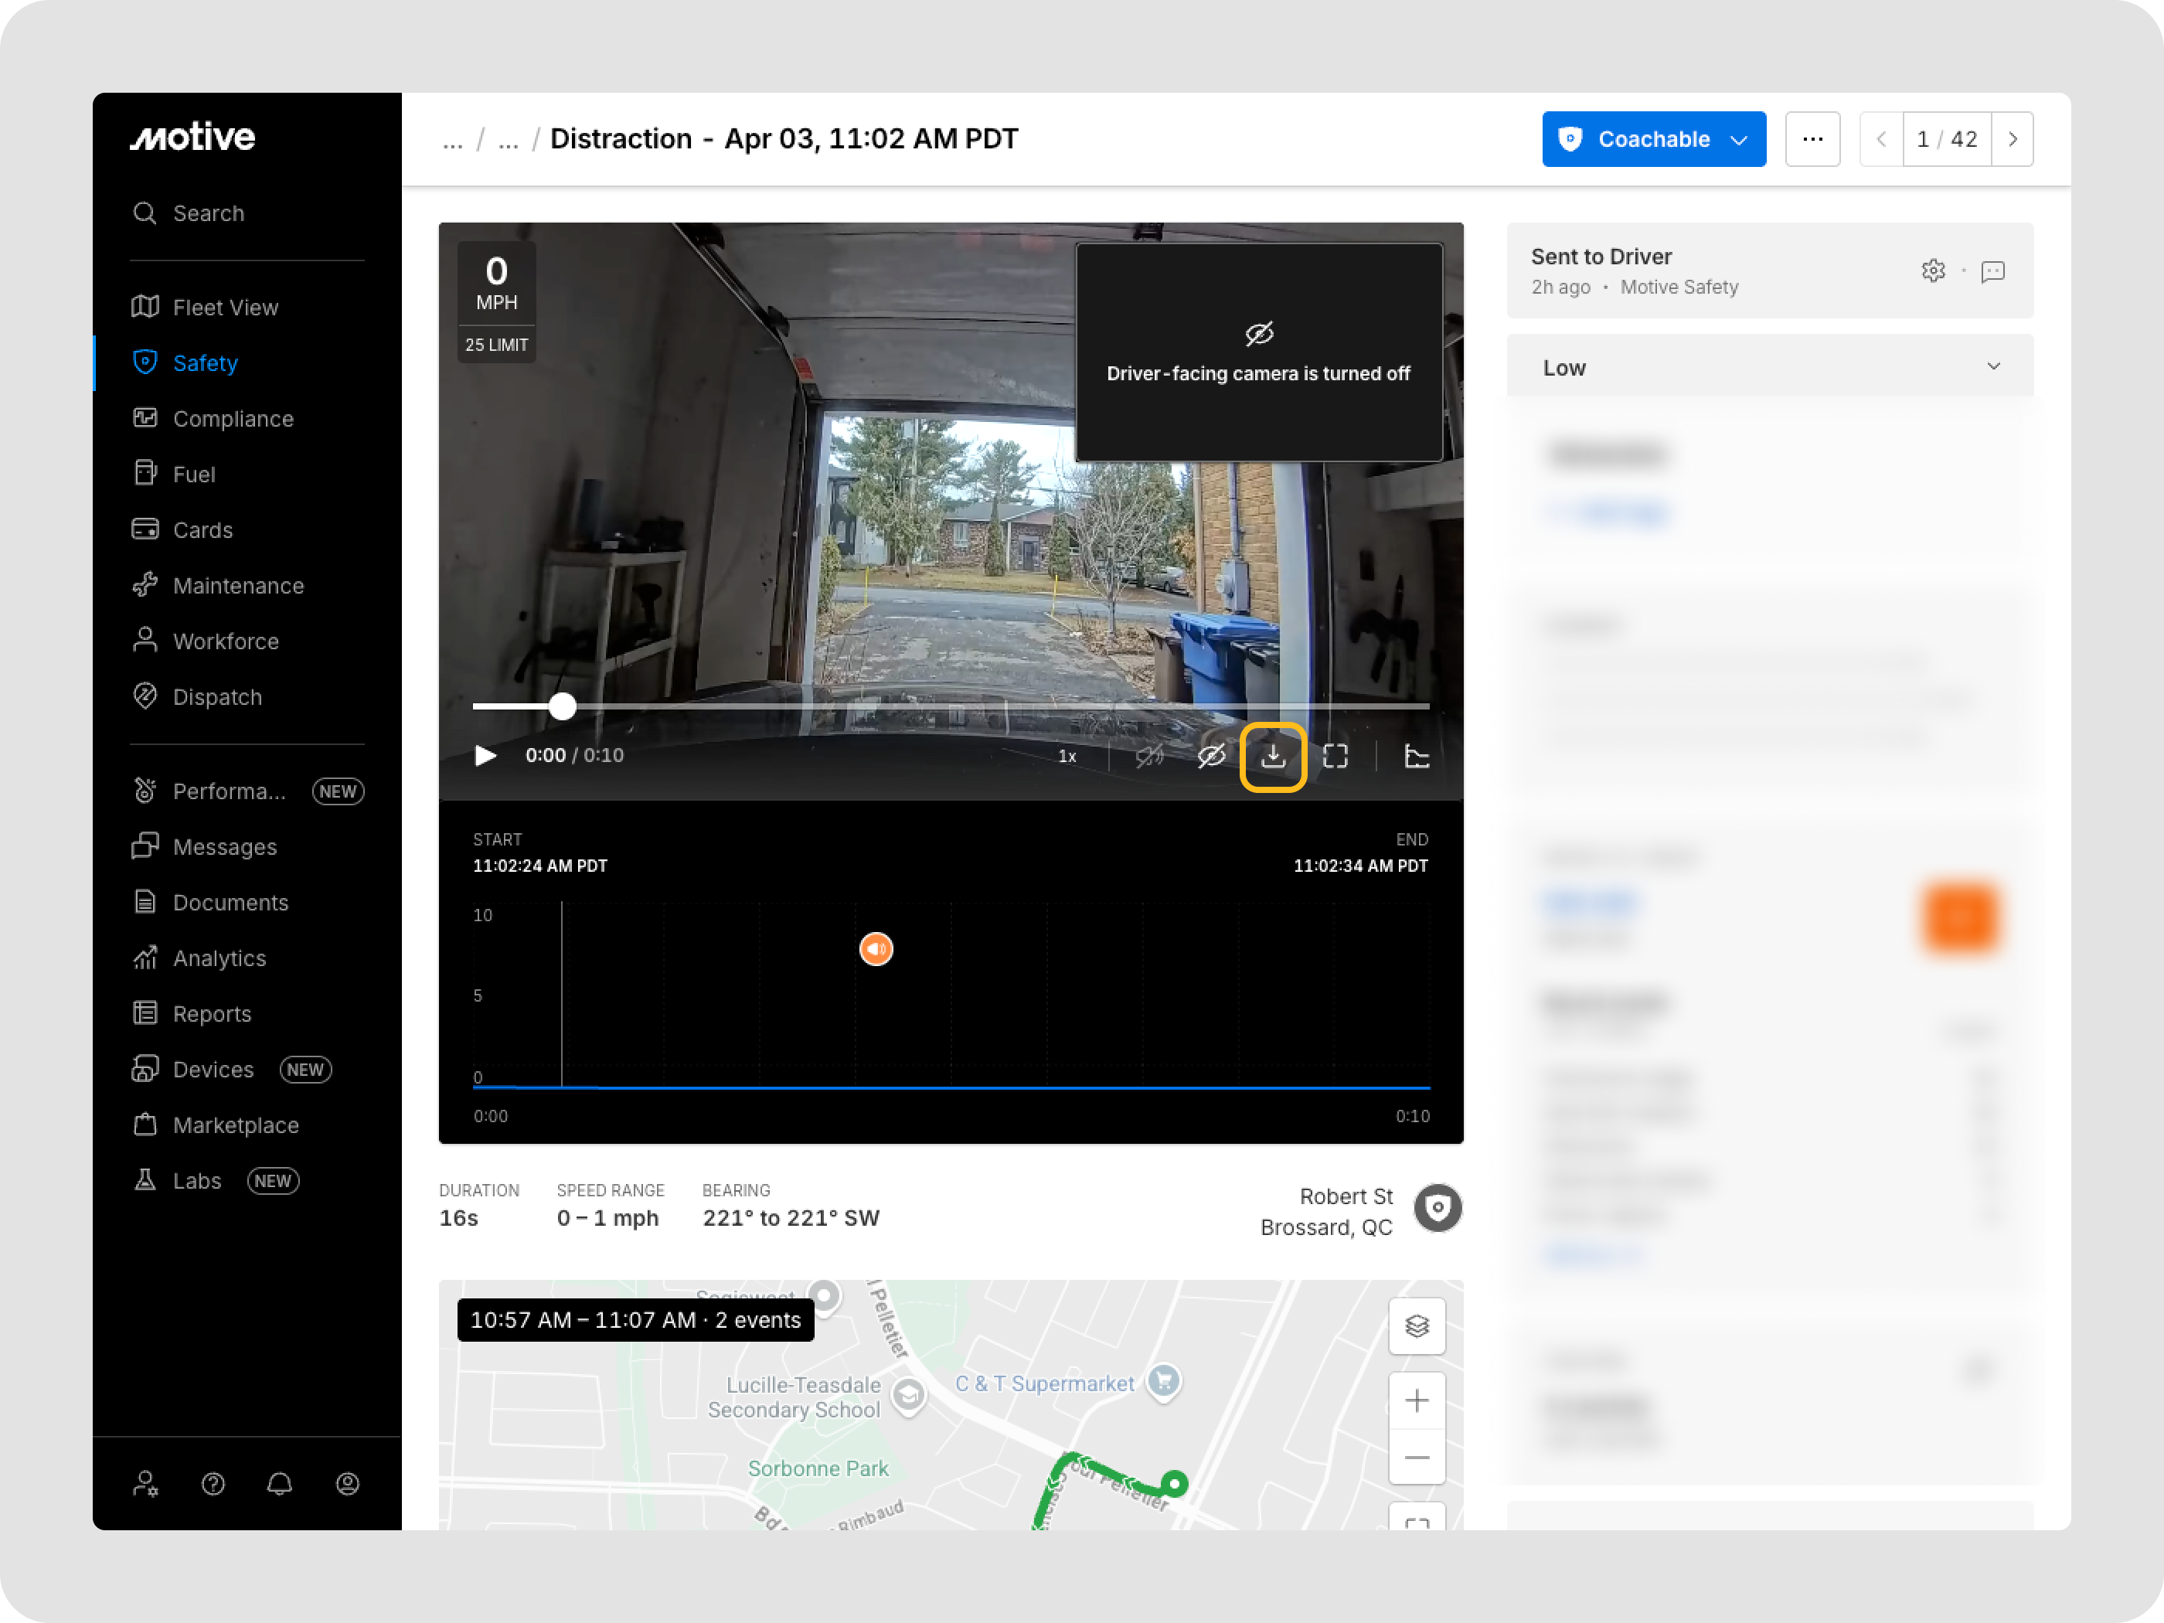Open the help question mark icon
The width and height of the screenshot is (2164, 1623).
click(213, 1484)
